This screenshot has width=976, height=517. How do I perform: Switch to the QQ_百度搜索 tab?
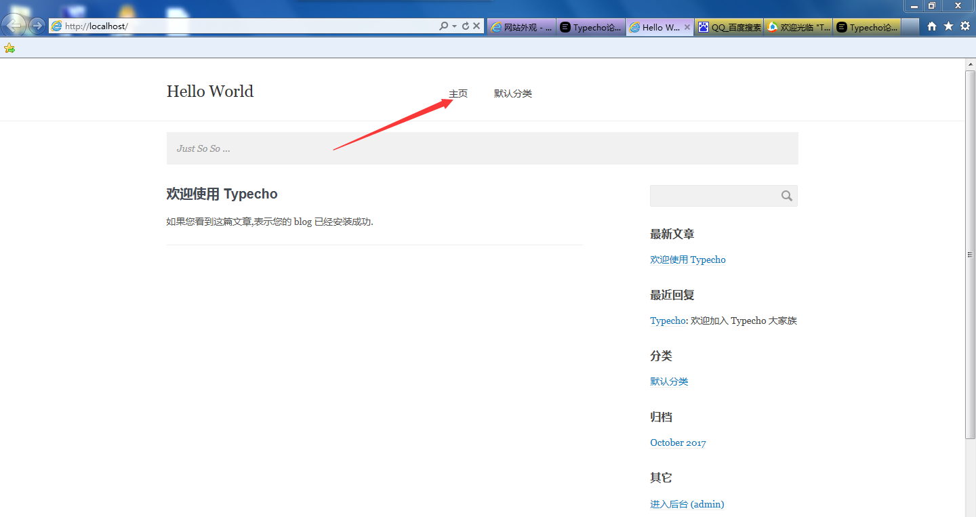coord(729,27)
